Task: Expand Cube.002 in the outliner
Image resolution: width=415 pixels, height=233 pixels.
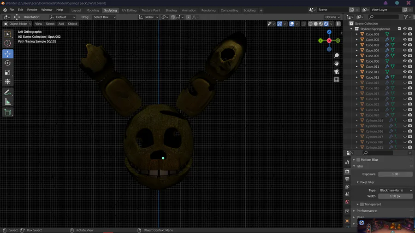Action: (356, 40)
